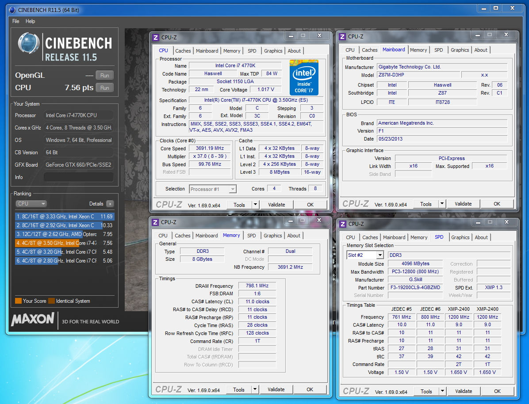
Task: Click the CPU-Z logo icon in the SPD window's title bar
Action: click(343, 224)
